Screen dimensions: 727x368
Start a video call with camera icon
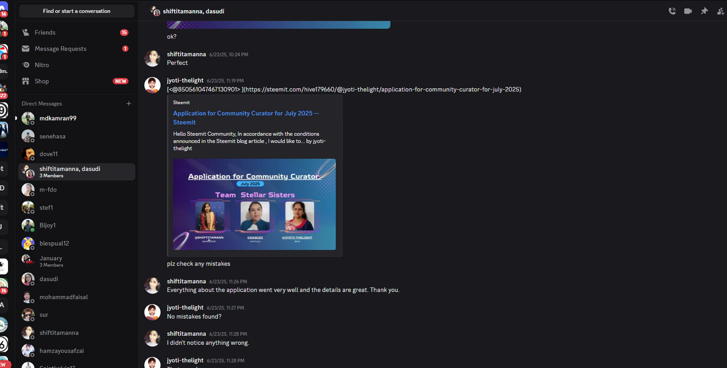(x=688, y=11)
